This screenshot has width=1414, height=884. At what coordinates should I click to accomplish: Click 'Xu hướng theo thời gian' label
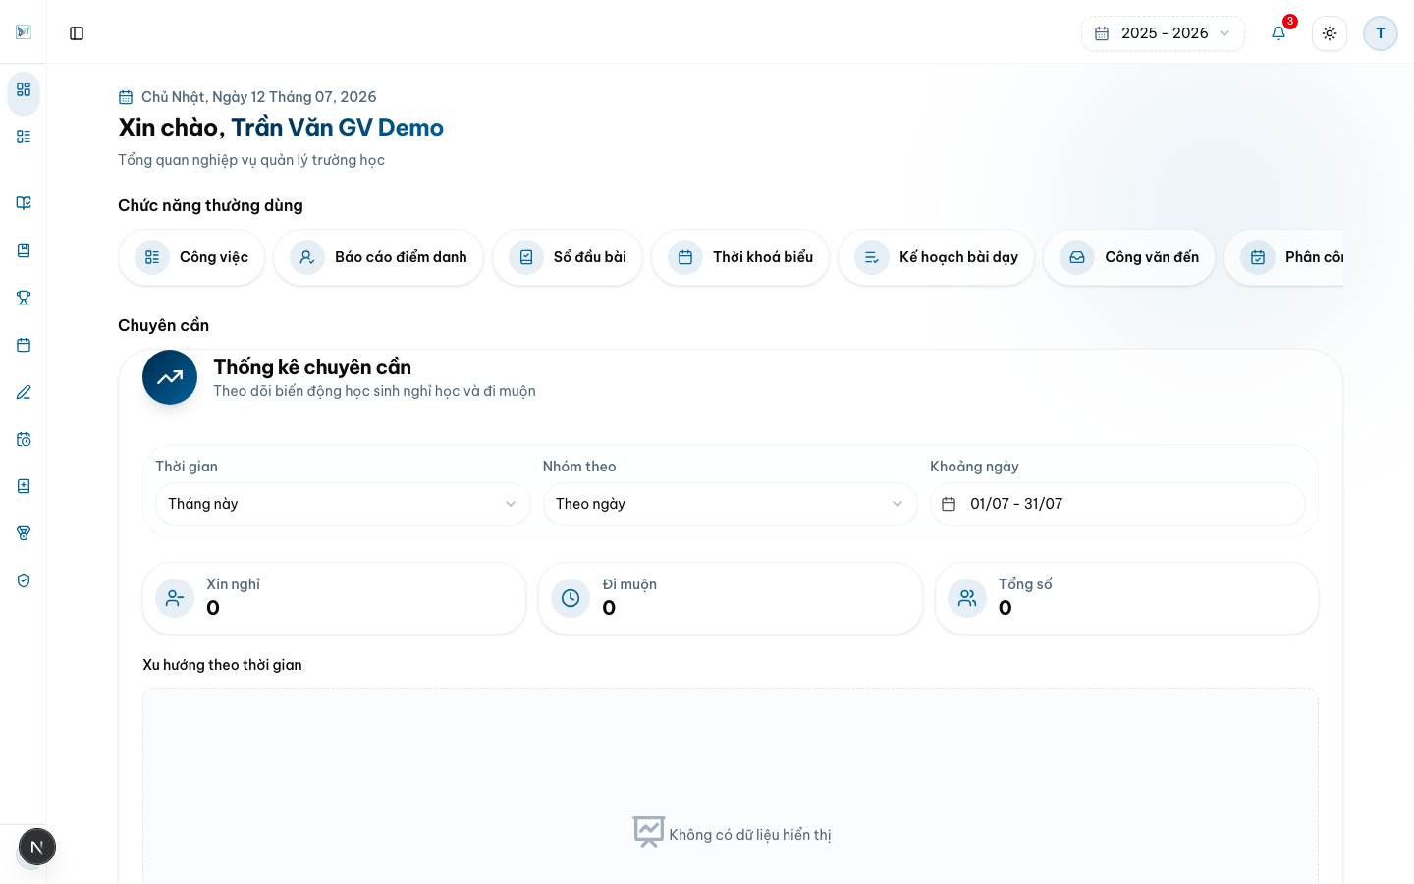click(x=222, y=665)
